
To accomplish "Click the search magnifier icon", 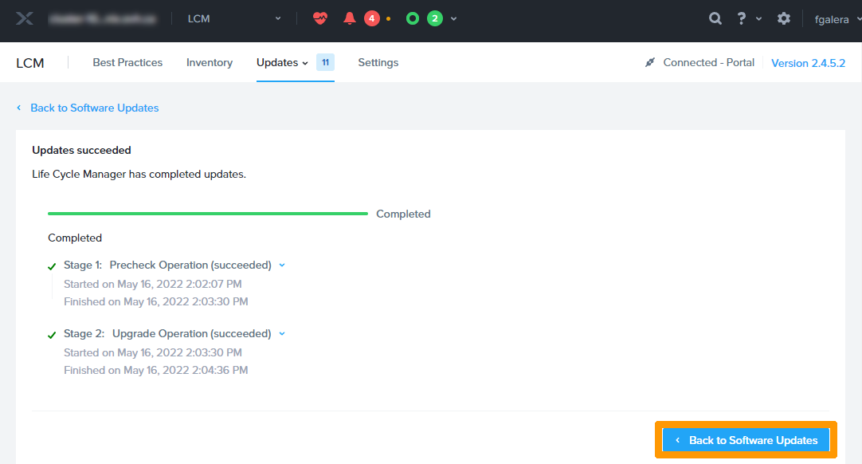I will pos(715,18).
